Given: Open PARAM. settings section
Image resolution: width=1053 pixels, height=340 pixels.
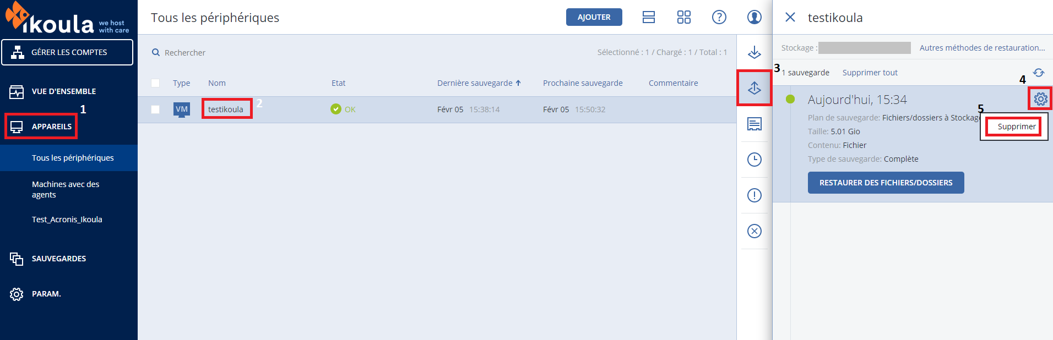Looking at the screenshot, I should click(x=46, y=294).
